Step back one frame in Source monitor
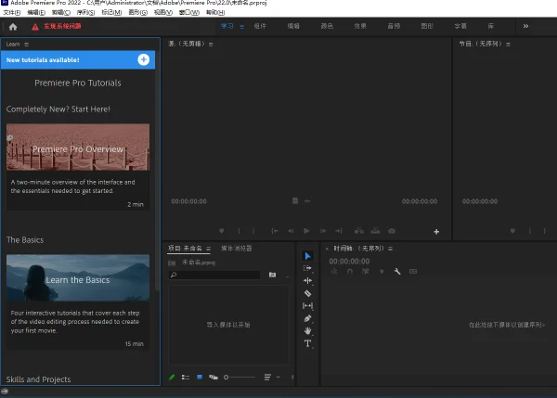The height and width of the screenshot is (398, 557). pyautogui.click(x=291, y=231)
